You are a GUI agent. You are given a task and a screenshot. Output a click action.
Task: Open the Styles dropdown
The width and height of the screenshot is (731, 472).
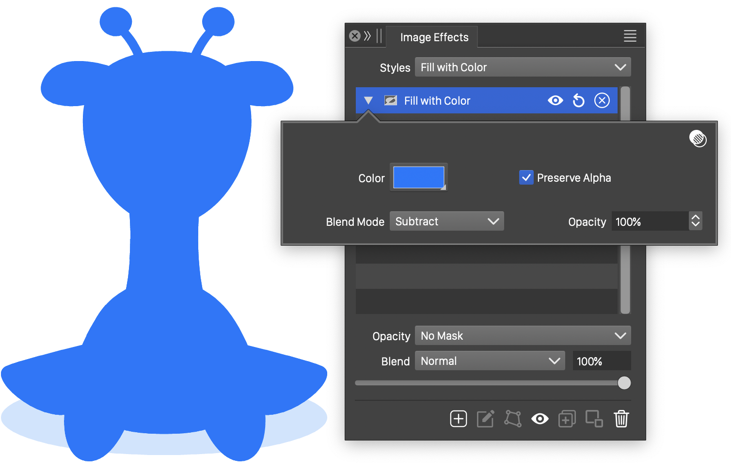click(523, 67)
